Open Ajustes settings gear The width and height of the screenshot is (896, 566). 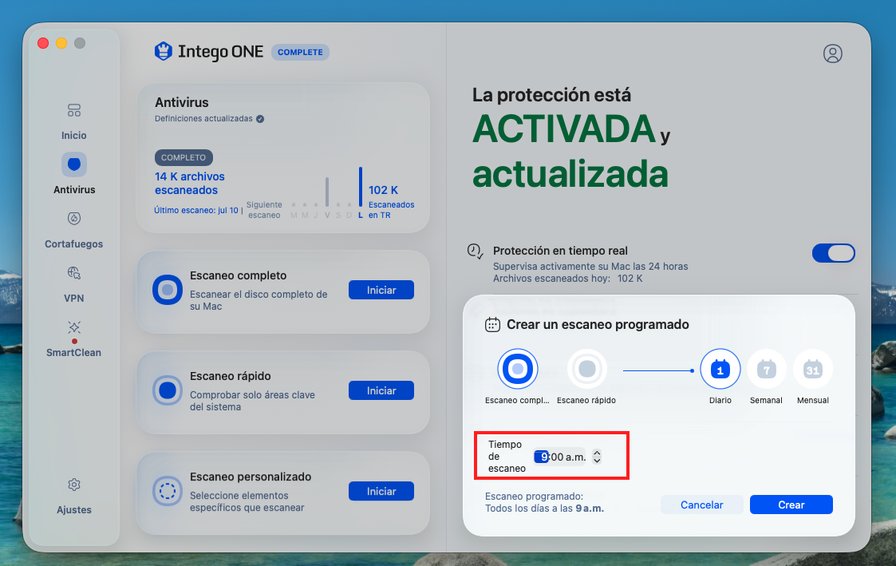point(73,497)
